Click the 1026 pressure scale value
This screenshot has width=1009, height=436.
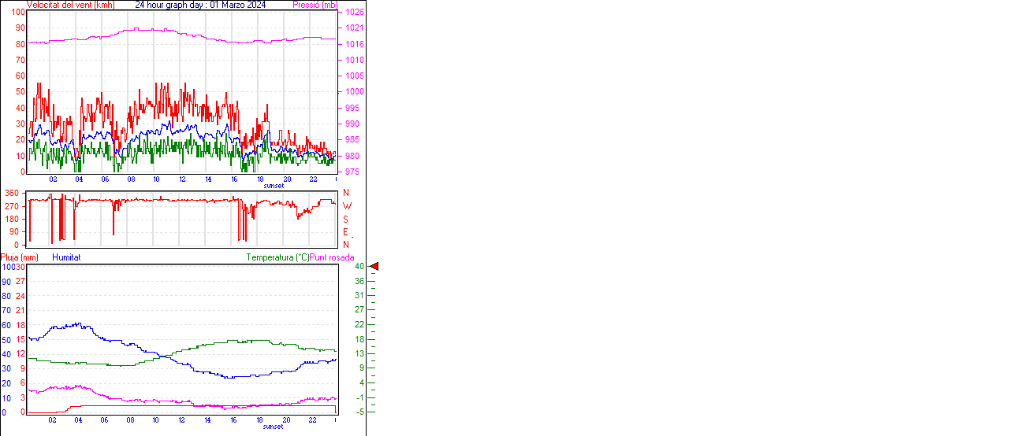coord(354,13)
